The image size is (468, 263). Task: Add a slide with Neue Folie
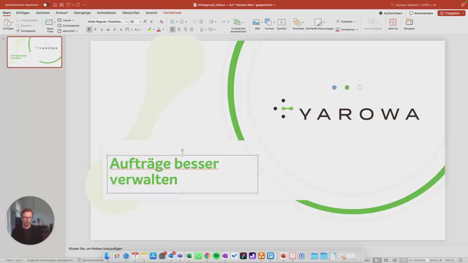[50, 25]
